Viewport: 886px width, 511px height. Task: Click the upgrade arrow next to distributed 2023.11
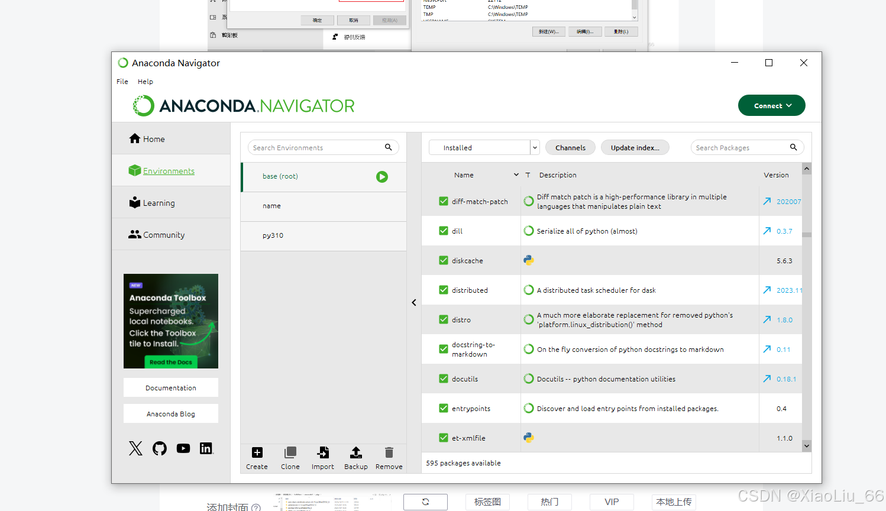click(767, 290)
